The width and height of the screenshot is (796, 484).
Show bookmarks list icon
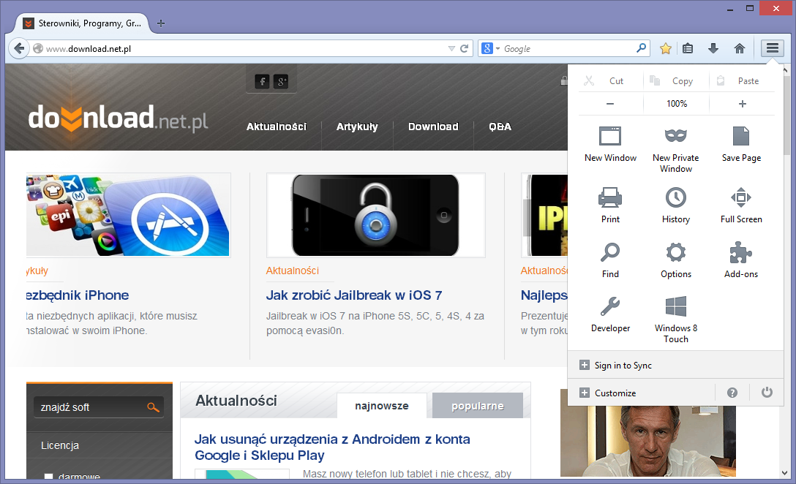[688, 48]
